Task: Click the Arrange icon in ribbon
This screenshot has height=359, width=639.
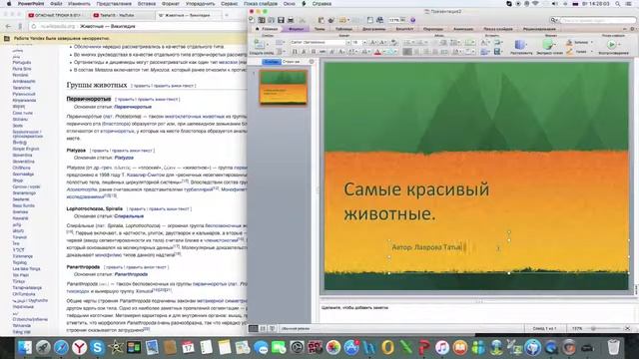Action: (x=520, y=45)
